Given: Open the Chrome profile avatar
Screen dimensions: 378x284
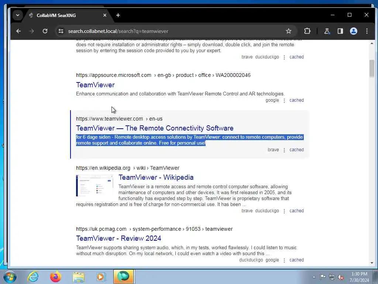Looking at the screenshot, I should click(x=353, y=31).
